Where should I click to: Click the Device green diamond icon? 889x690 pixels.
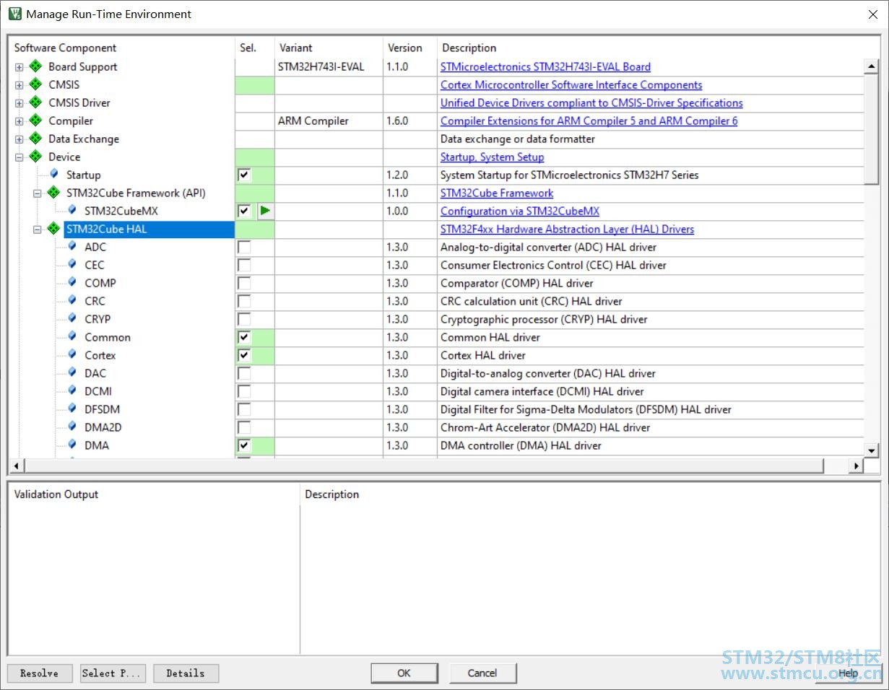pos(35,157)
